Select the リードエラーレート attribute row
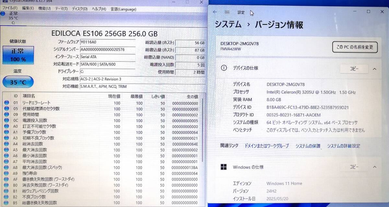Screen dimensions: 389x207 click(102, 103)
